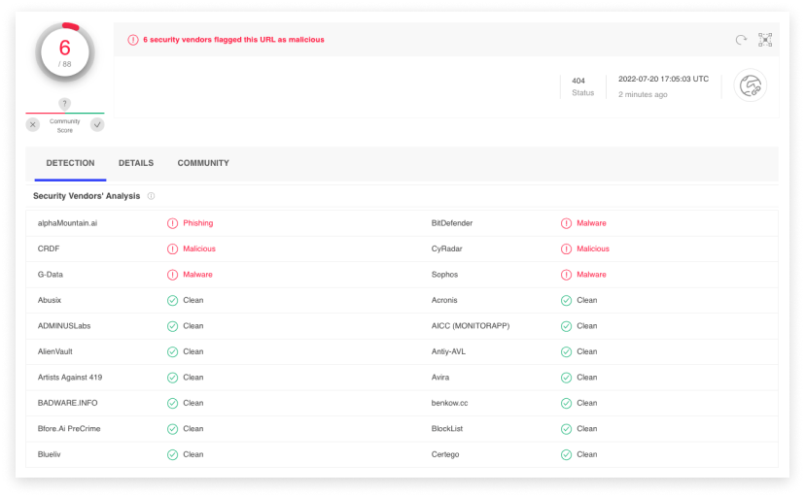
Task: Click the BlockList clean check icon
Action: tap(566, 429)
